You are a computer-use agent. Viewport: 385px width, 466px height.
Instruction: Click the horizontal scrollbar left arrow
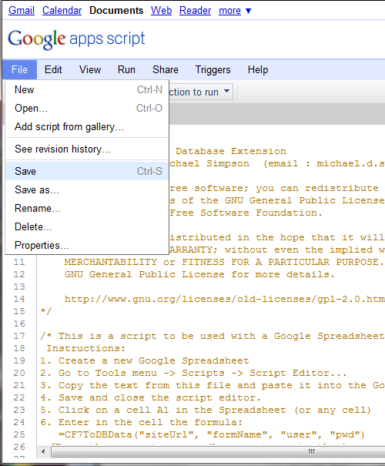tap(43, 451)
